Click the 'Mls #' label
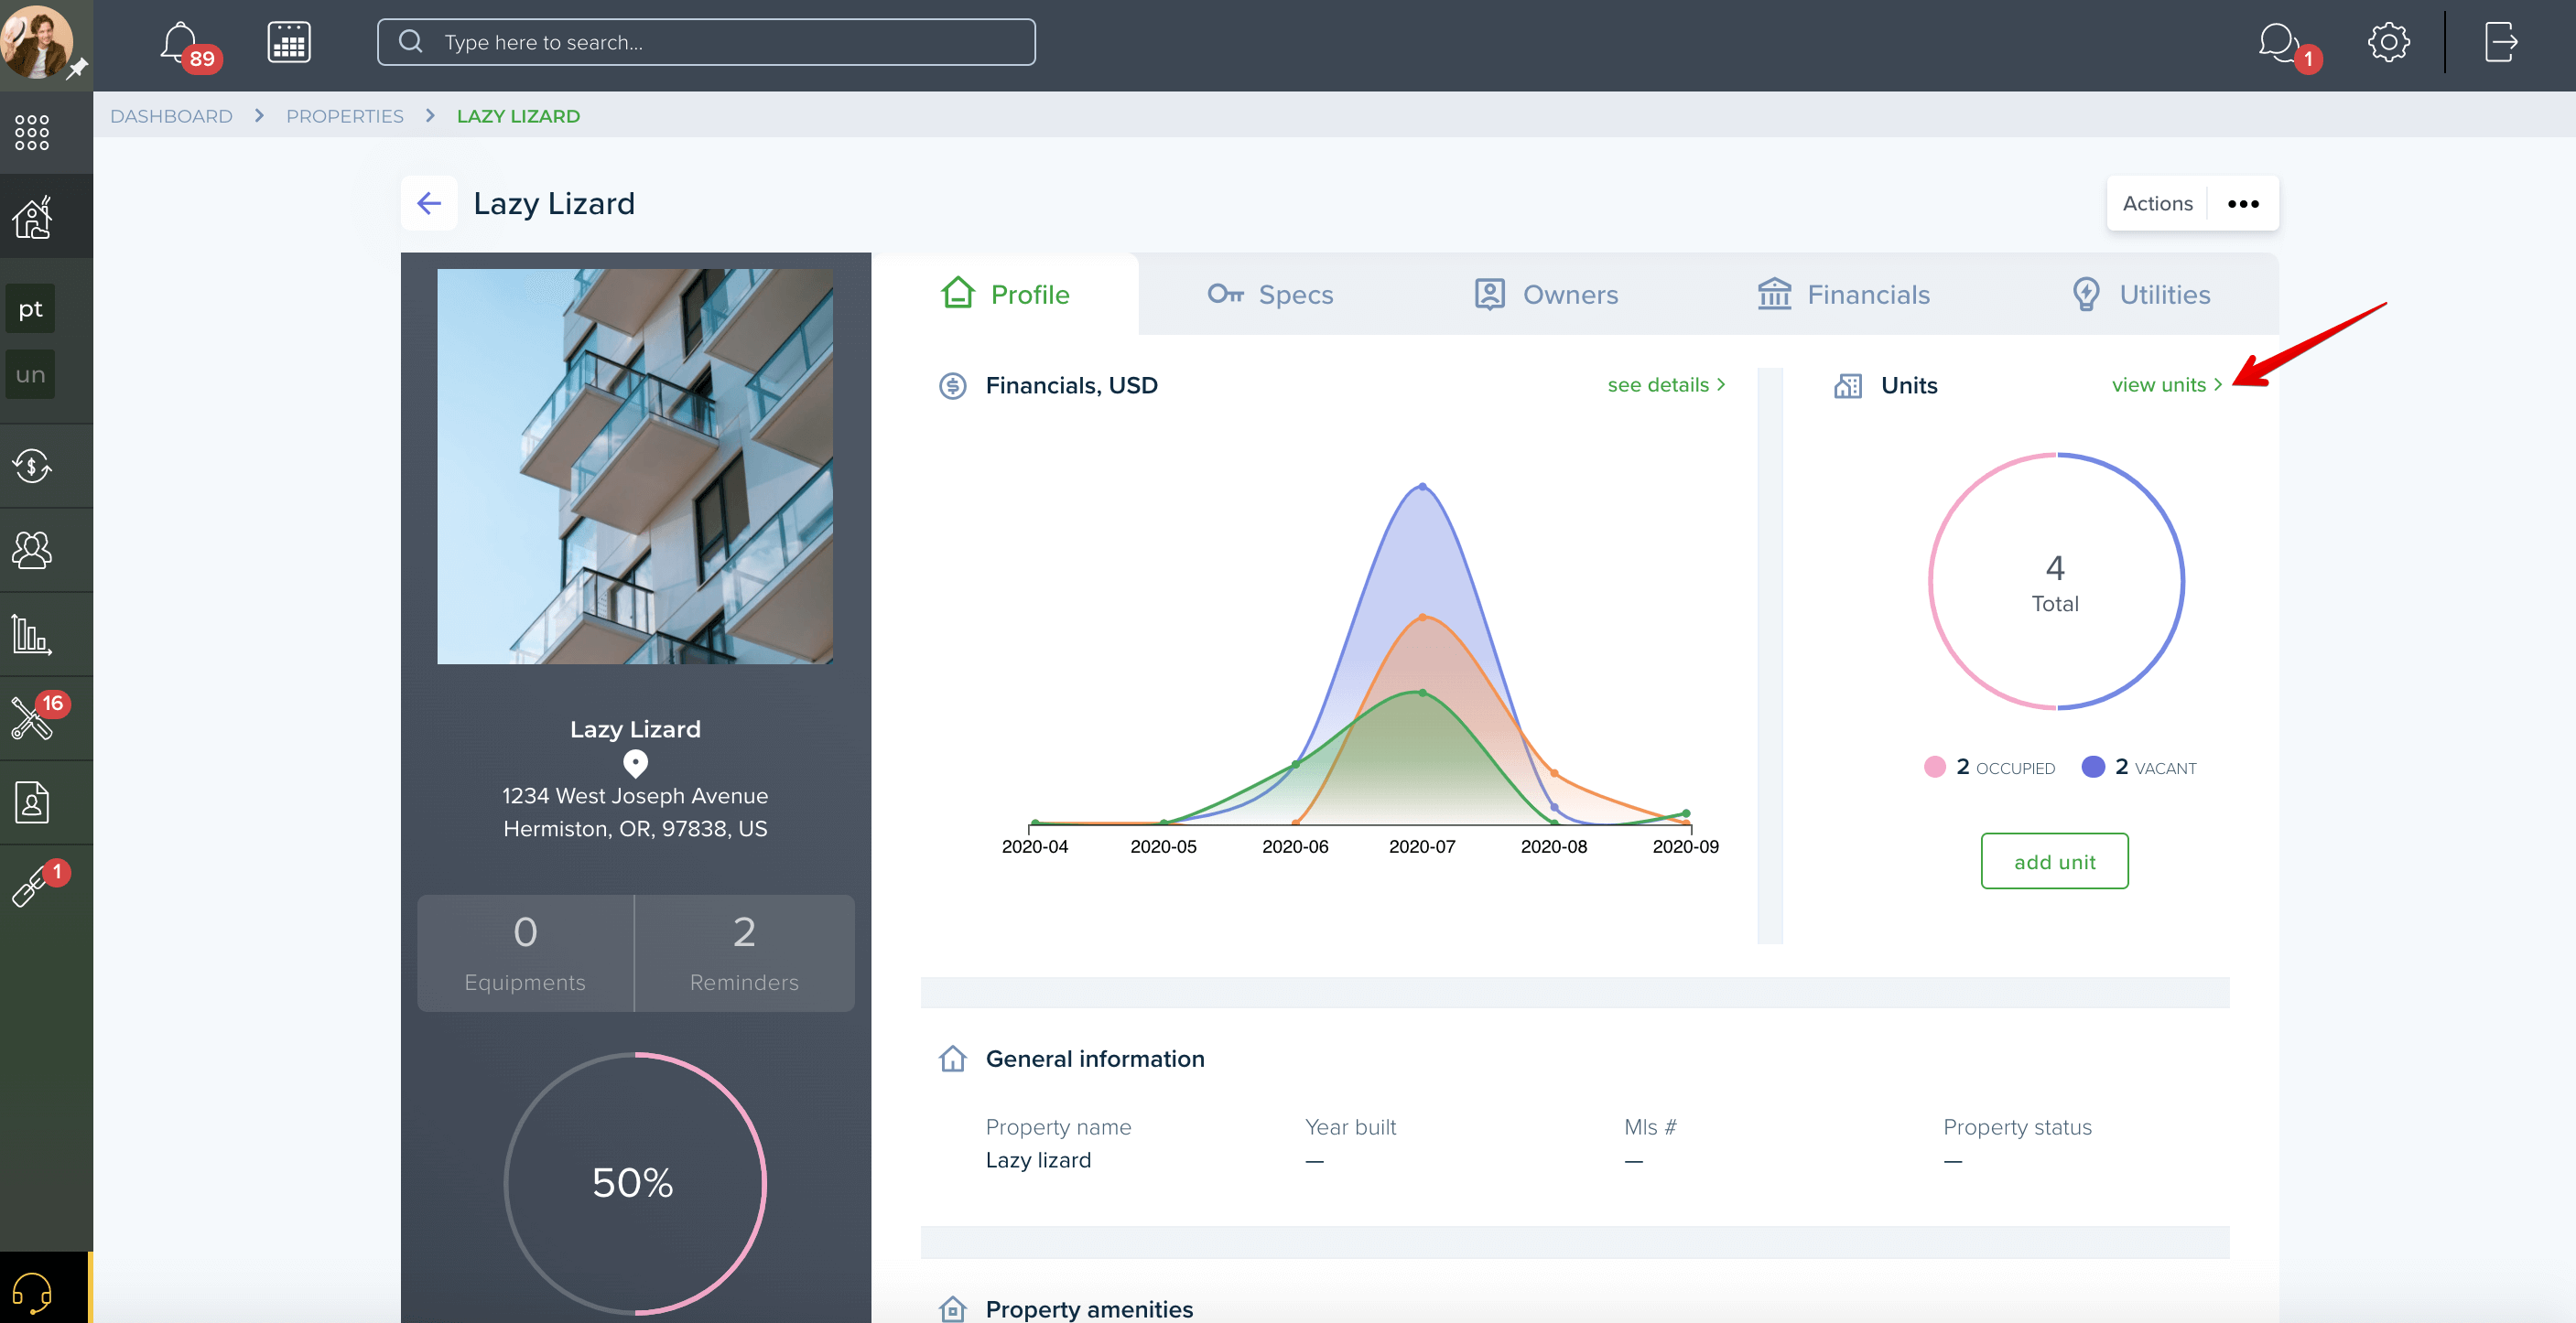 click(1650, 1127)
